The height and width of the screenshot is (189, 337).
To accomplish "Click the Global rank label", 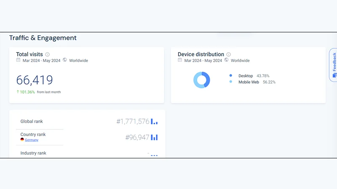I will pos(32,121).
